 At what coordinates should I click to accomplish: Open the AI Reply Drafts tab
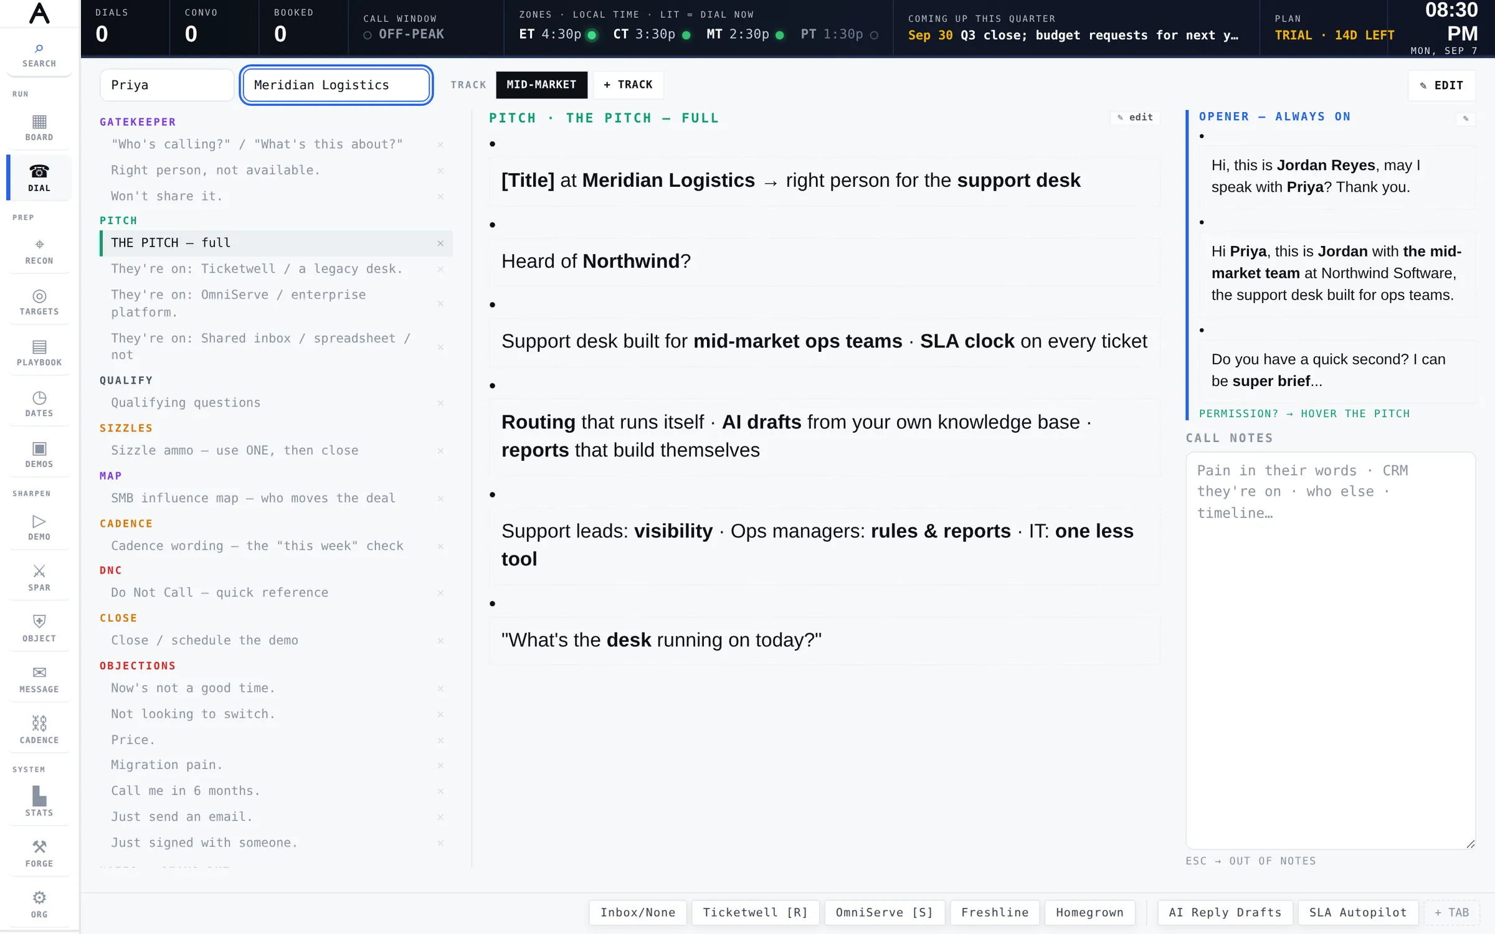[x=1225, y=912]
